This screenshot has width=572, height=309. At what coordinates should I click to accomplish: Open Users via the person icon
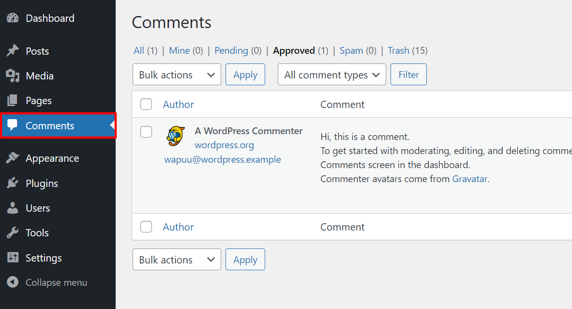click(13, 208)
